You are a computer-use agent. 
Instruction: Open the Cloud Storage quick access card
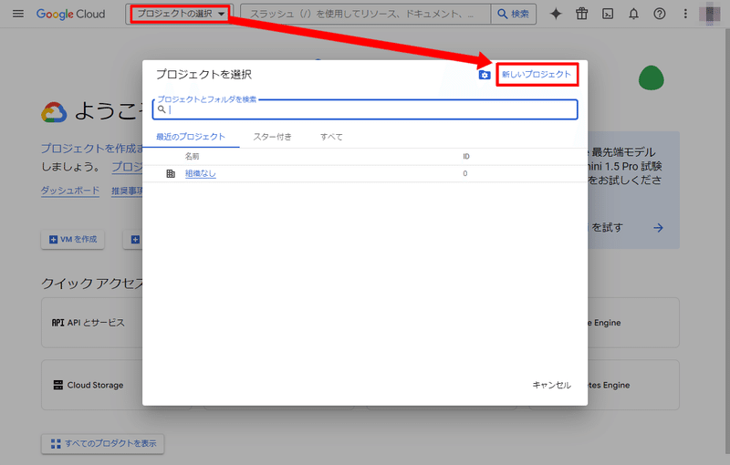pyautogui.click(x=91, y=385)
